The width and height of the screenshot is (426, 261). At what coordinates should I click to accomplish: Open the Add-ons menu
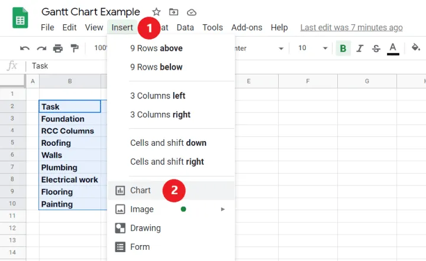[247, 27]
